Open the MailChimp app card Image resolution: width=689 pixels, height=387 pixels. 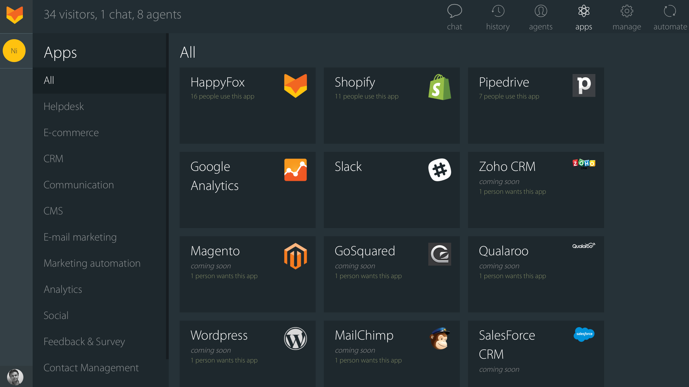[x=391, y=354]
